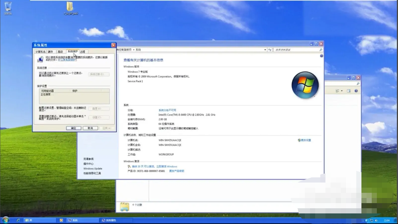Viewport: 398px width, 224px height.
Task: Click the refresh icon beside address bar
Action: point(270,50)
